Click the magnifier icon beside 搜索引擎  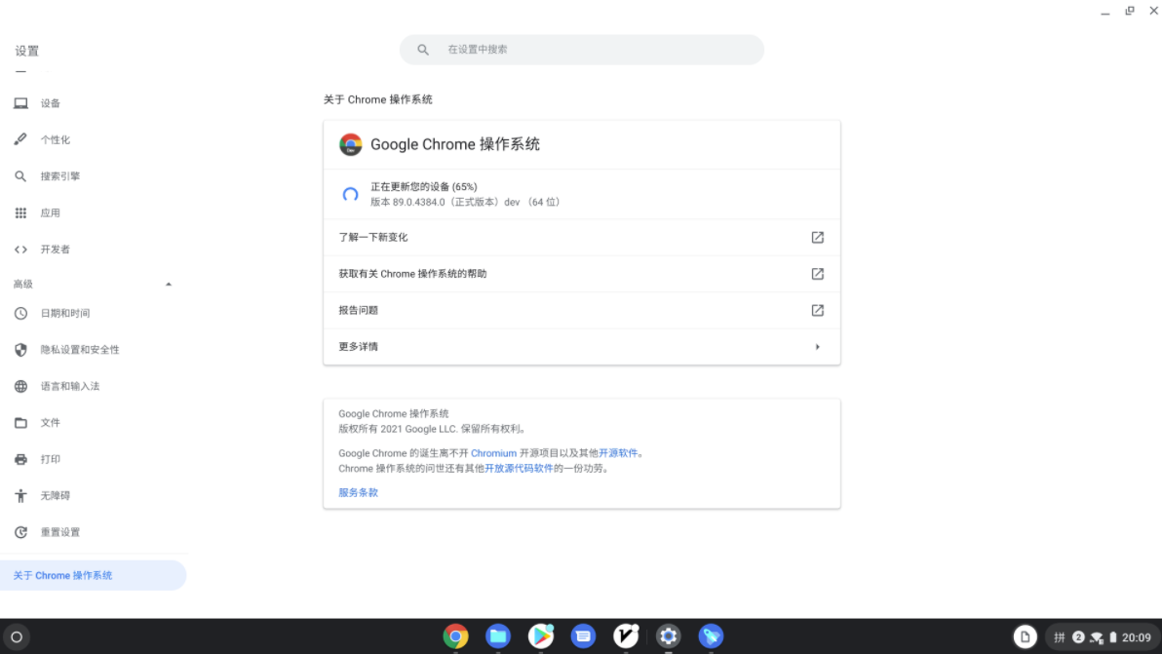coord(20,176)
